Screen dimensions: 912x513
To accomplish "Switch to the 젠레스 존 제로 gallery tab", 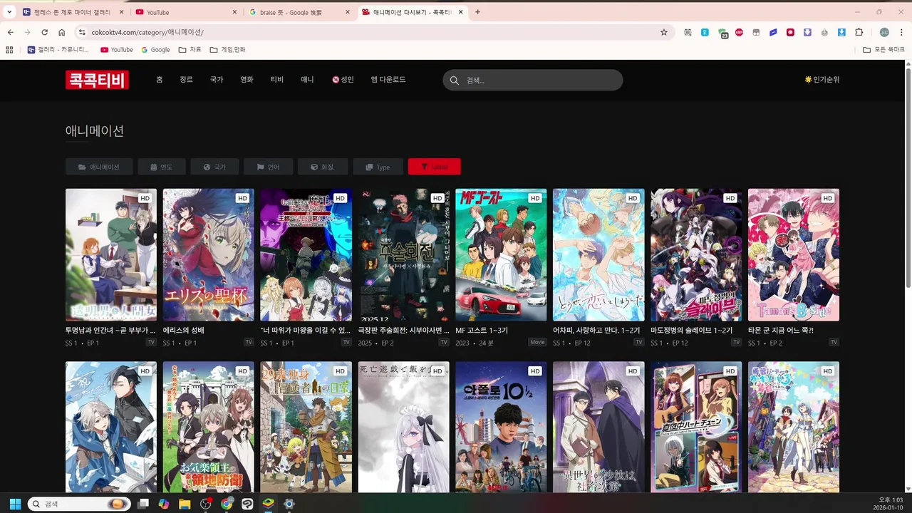I will click(x=74, y=12).
